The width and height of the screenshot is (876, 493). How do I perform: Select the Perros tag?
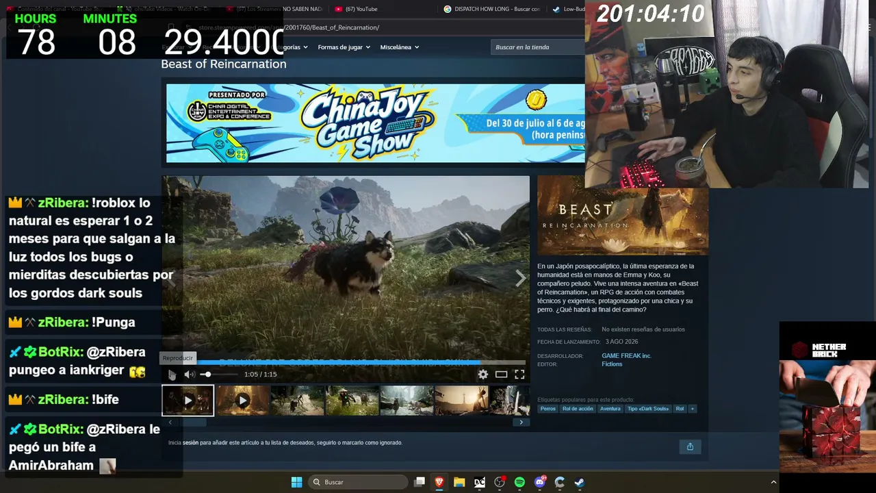pos(548,409)
